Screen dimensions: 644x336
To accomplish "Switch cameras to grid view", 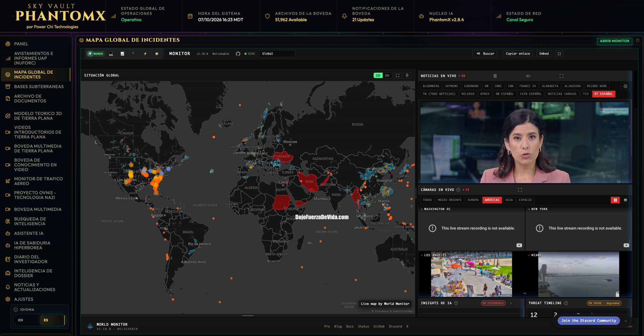I will (x=615, y=200).
